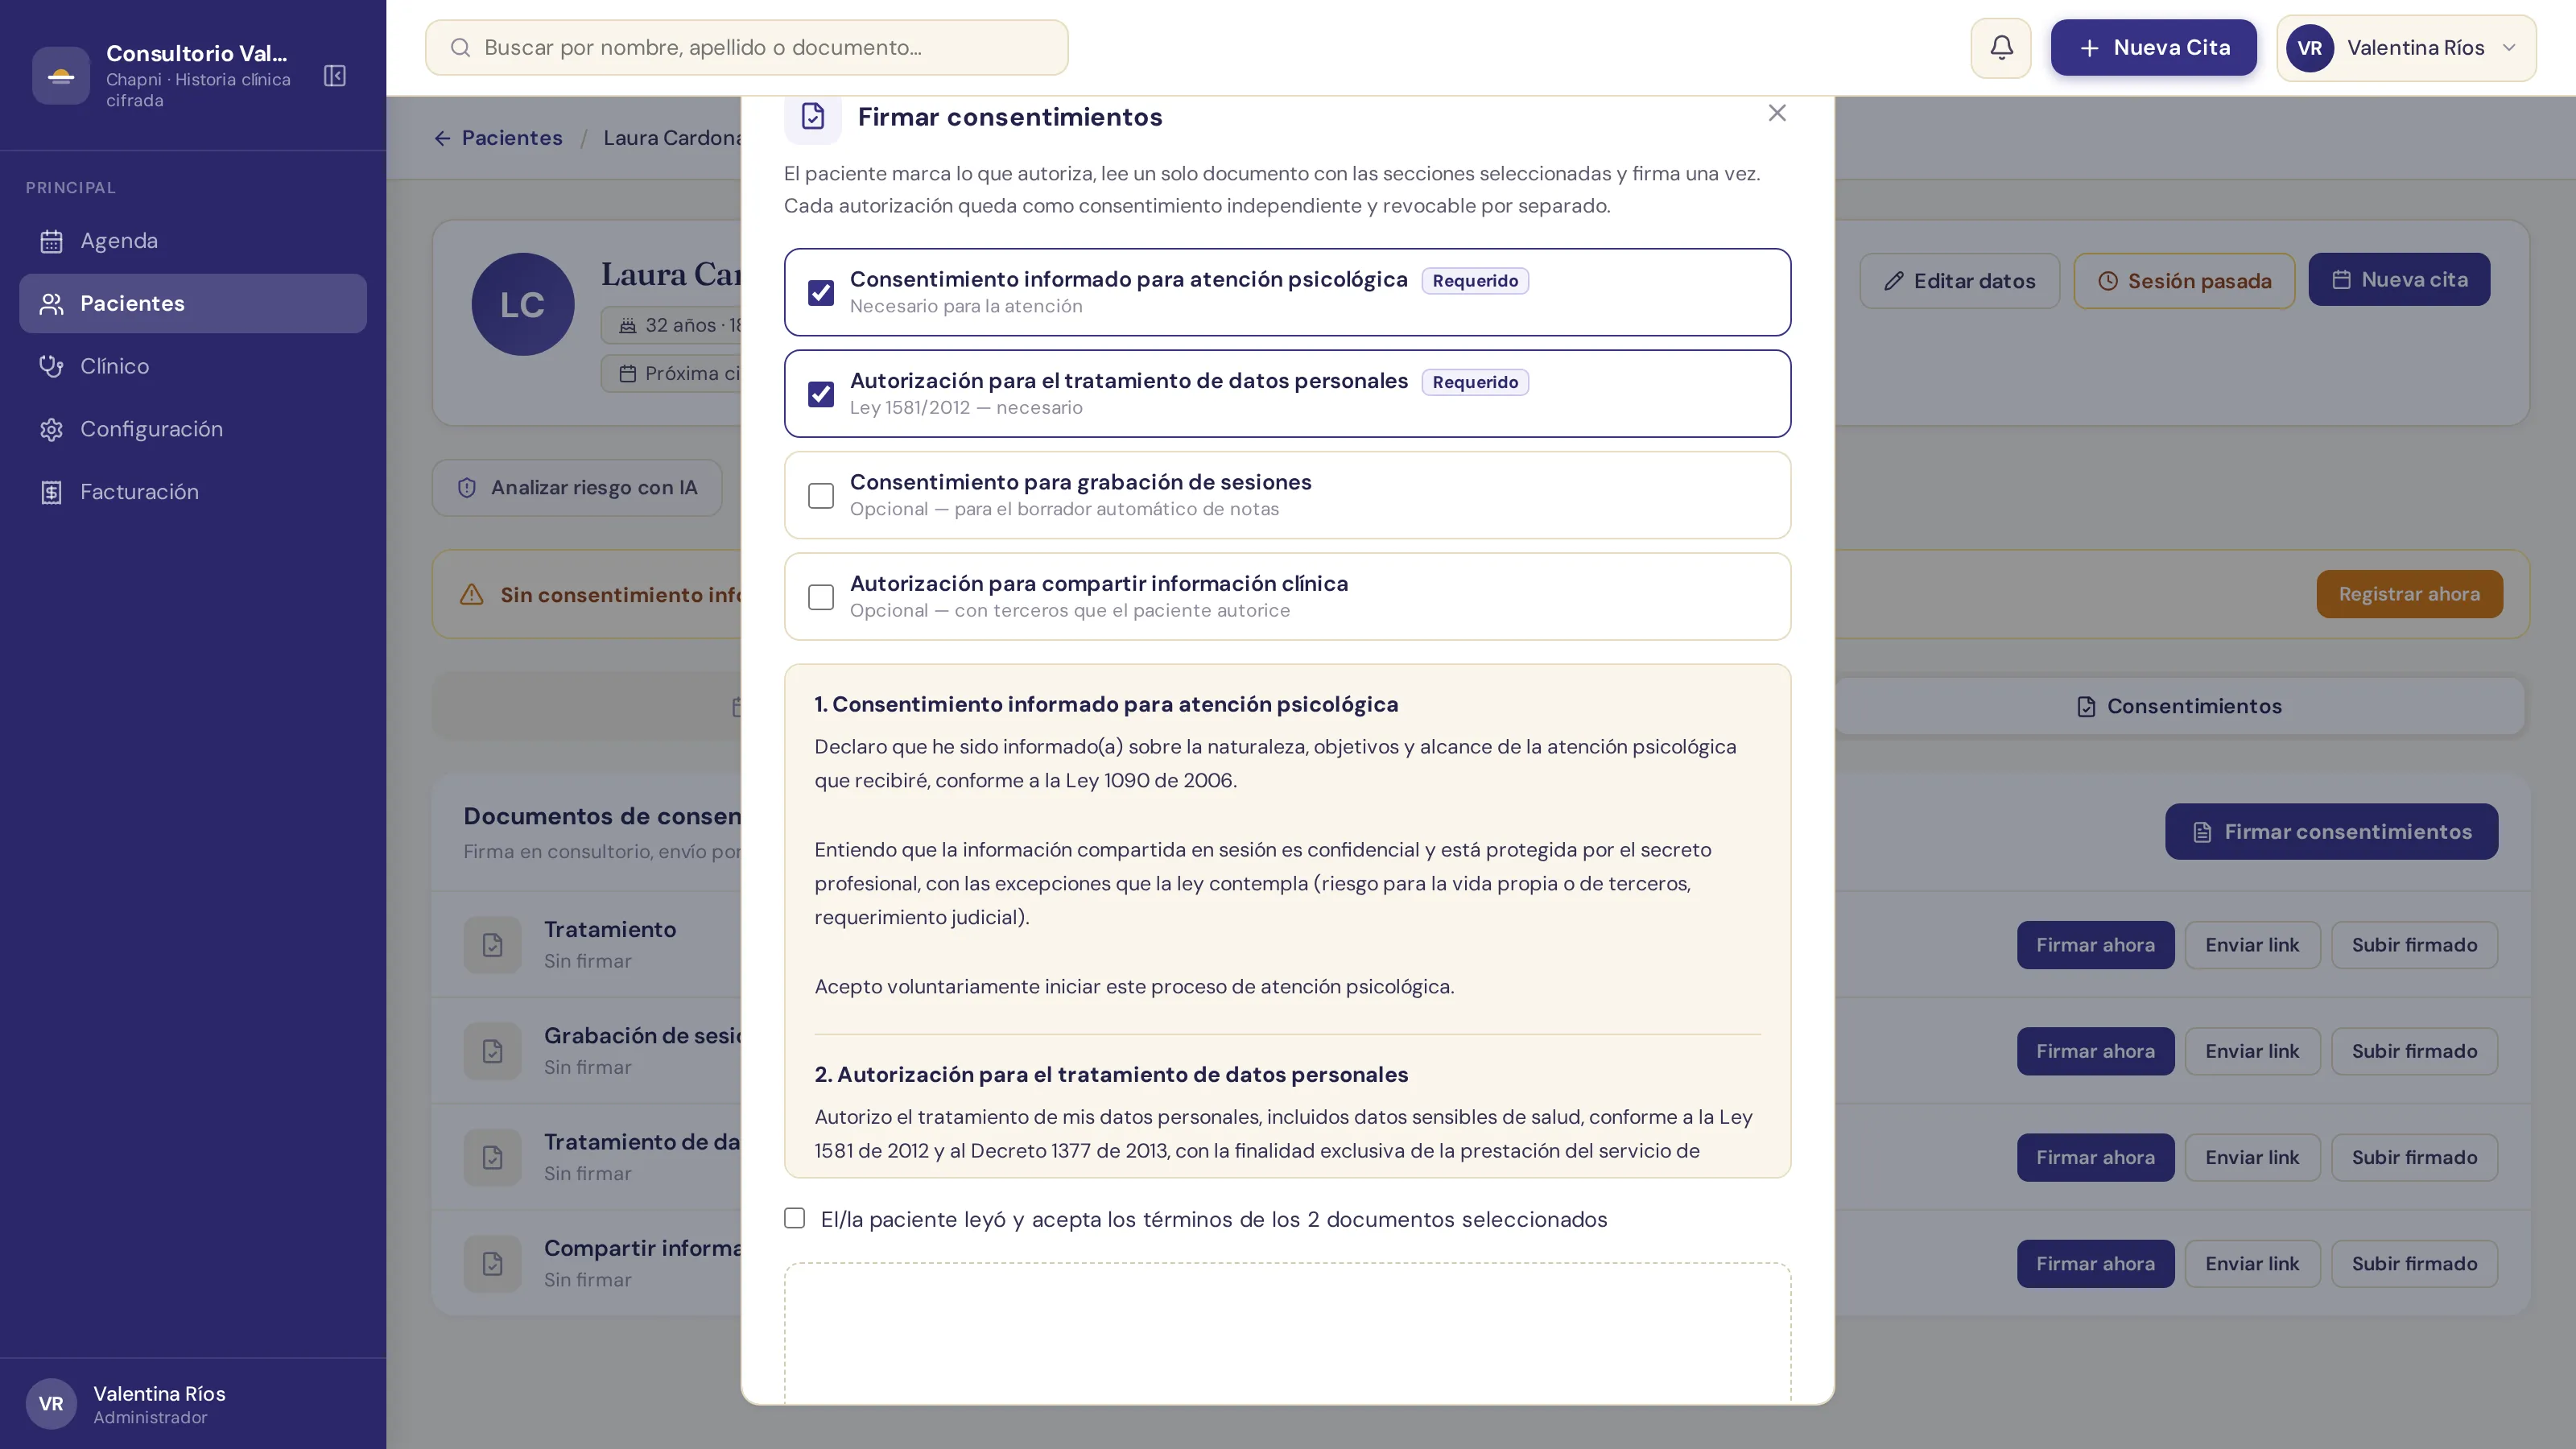2576x1449 pixels.
Task: Click the Pacientes breadcrumb link
Action: [x=512, y=138]
